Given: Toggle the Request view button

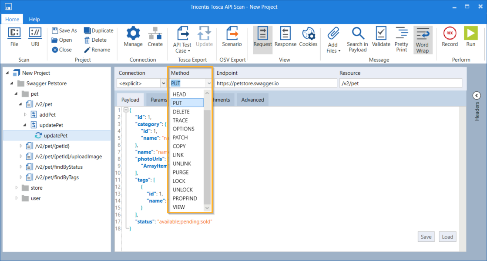Looking at the screenshot, I should pyautogui.click(x=262, y=37).
